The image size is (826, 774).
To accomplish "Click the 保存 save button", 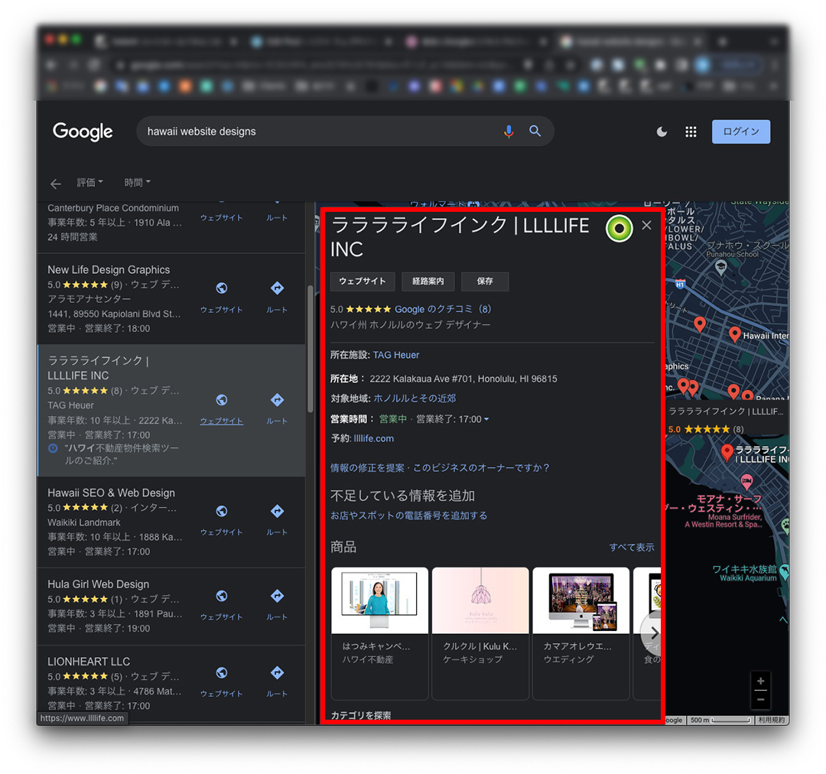I will (x=485, y=281).
